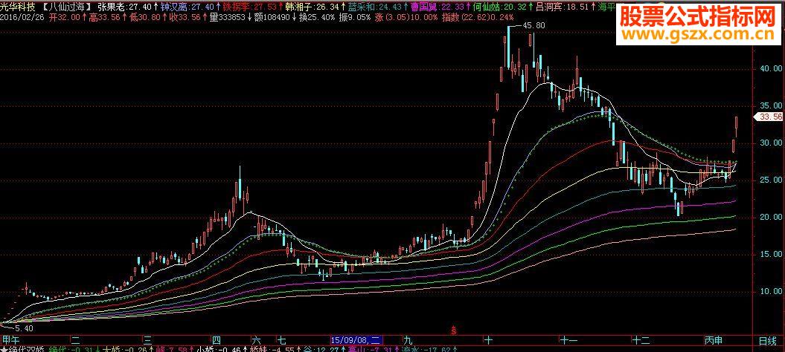The width and height of the screenshot is (785, 352).
Task: Click the amplitude 振9.05%
Action: (x=355, y=18)
